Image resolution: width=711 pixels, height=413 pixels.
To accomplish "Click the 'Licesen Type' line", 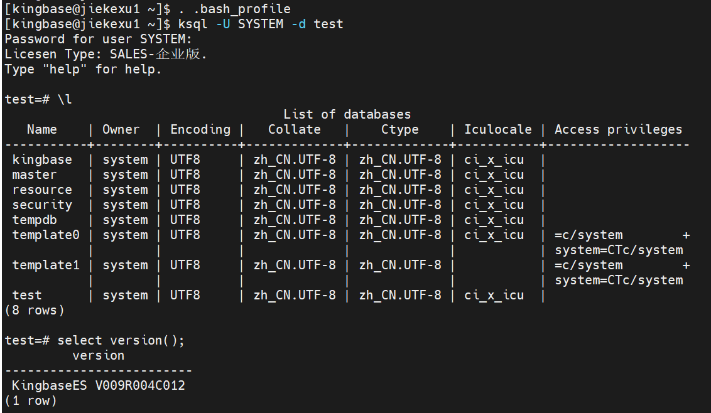I will pos(106,55).
